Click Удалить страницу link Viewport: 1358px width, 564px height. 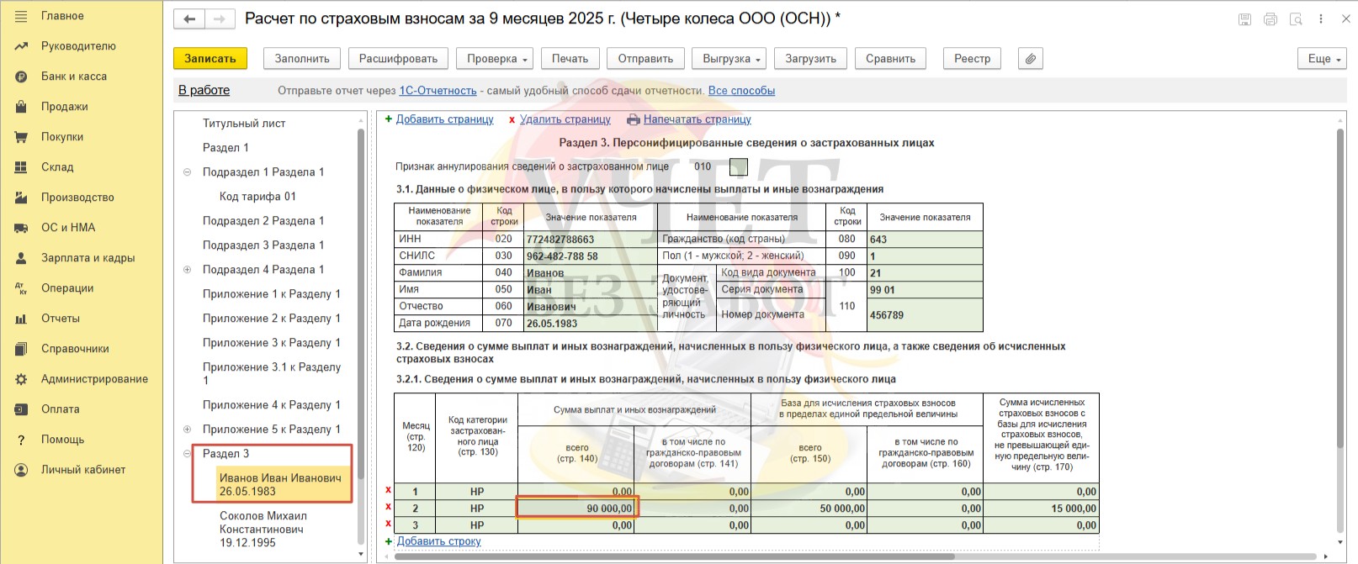(x=565, y=119)
